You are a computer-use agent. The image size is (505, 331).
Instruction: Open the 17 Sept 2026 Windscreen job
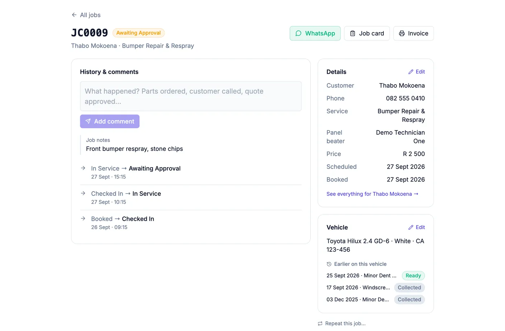[358, 287]
